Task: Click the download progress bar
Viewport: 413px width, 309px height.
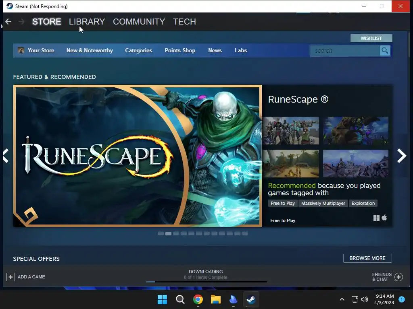Action: [206, 282]
